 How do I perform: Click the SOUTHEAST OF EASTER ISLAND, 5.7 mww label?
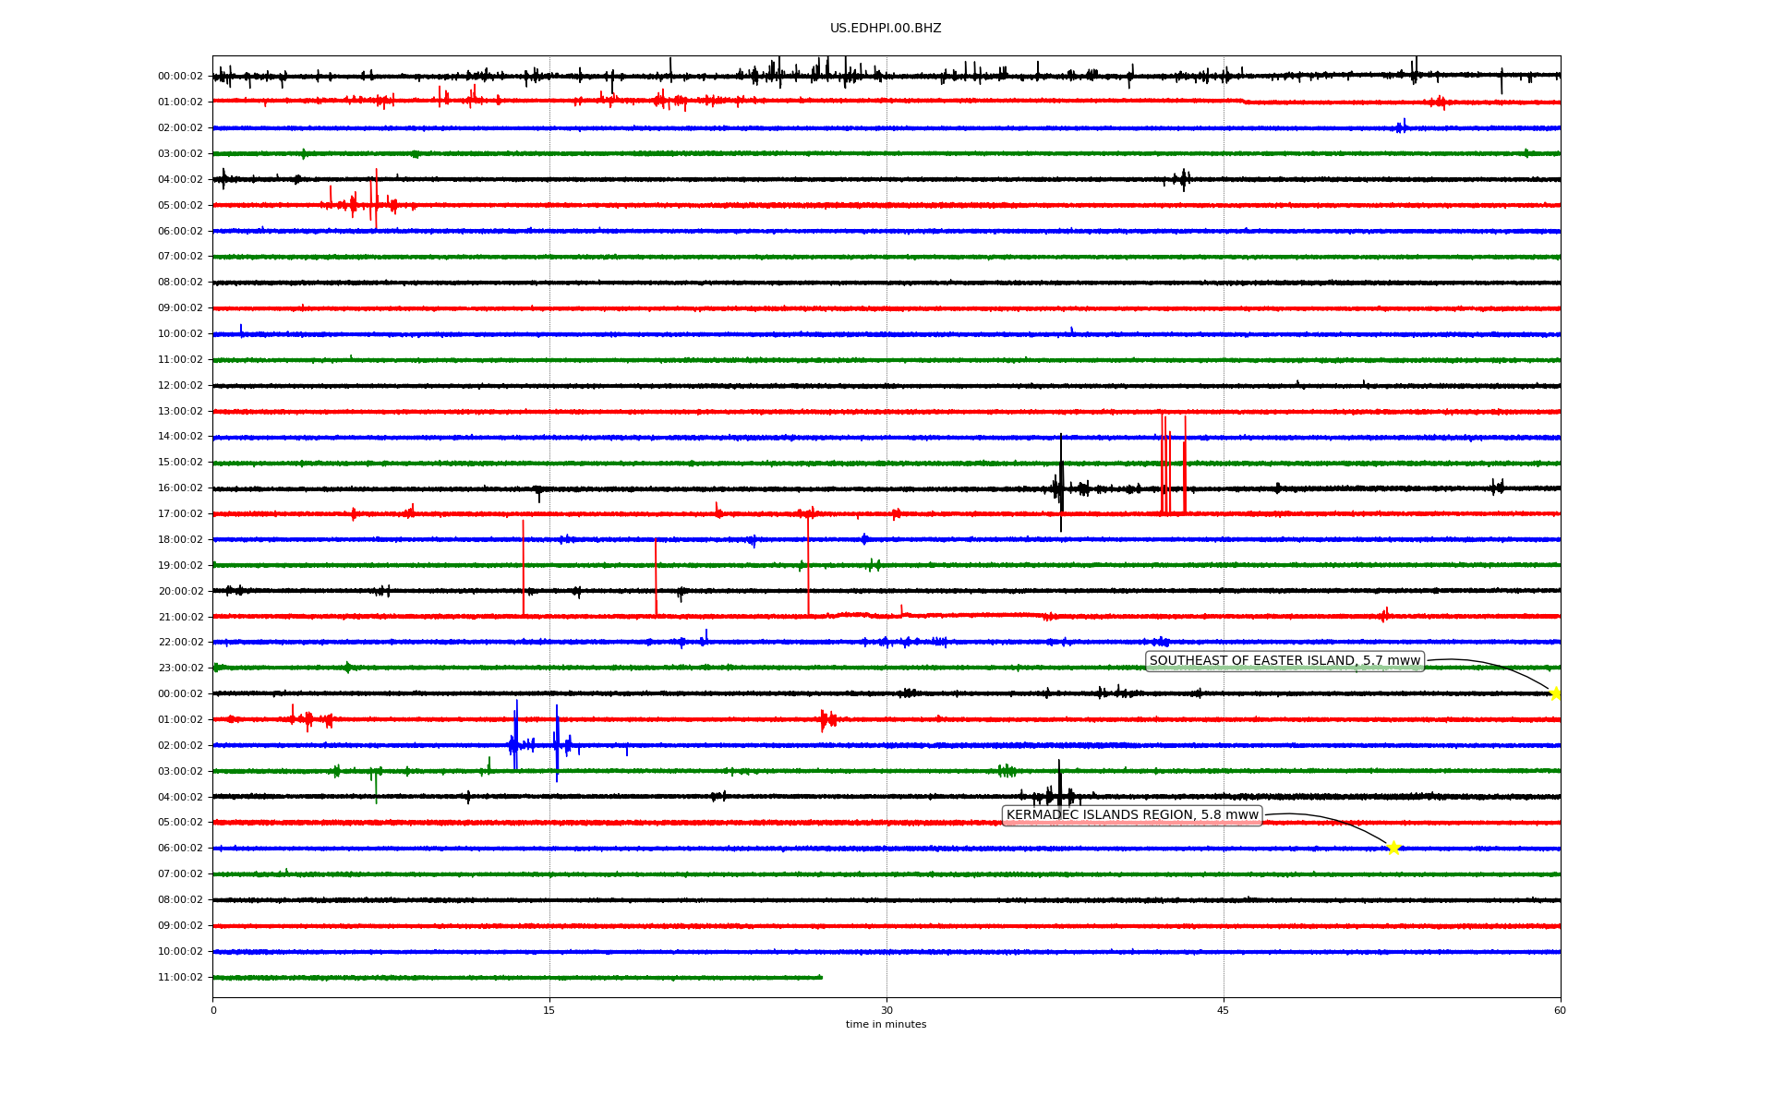pos(1285,661)
